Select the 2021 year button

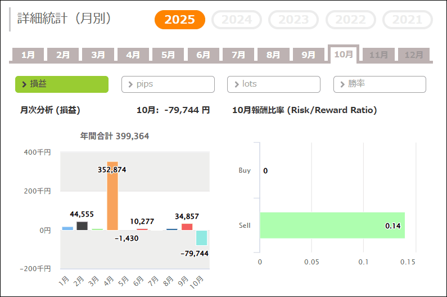407,20
